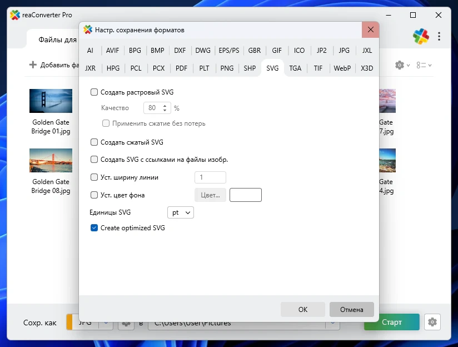This screenshot has height=347, width=458.
Task: Open the three-dot main menu
Action: 439,37
